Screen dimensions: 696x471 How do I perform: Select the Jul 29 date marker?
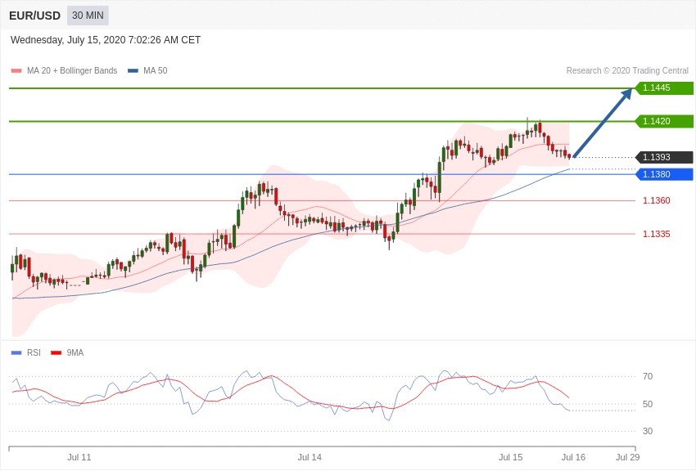(627, 457)
